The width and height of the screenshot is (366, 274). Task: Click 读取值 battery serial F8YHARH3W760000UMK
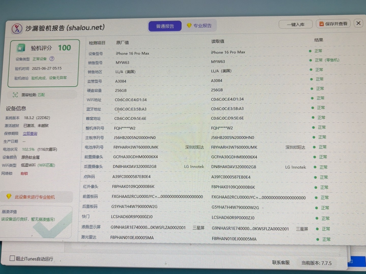[234, 147]
